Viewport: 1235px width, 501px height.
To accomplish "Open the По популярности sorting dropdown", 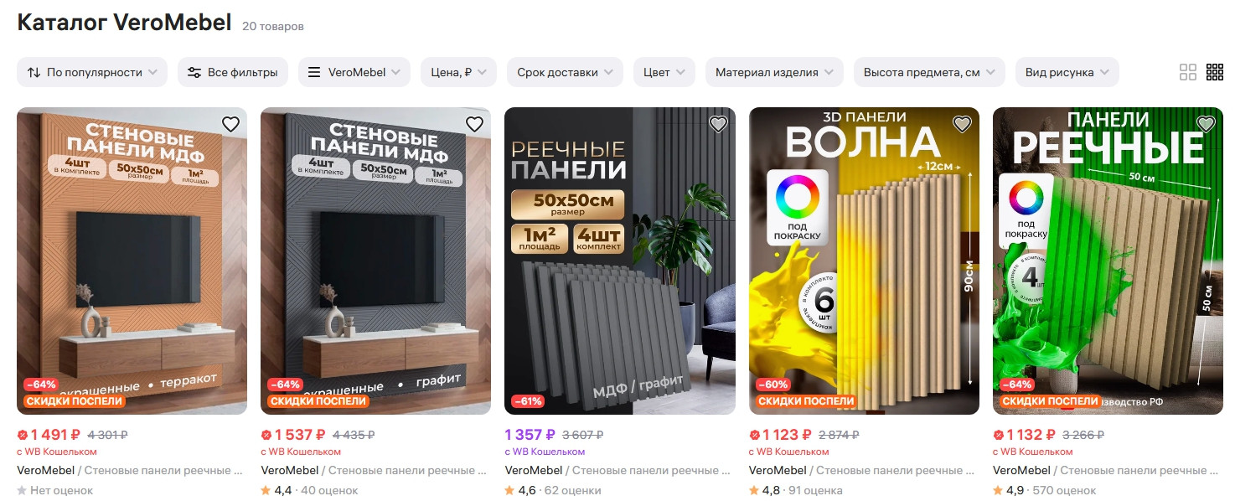I will point(92,72).
